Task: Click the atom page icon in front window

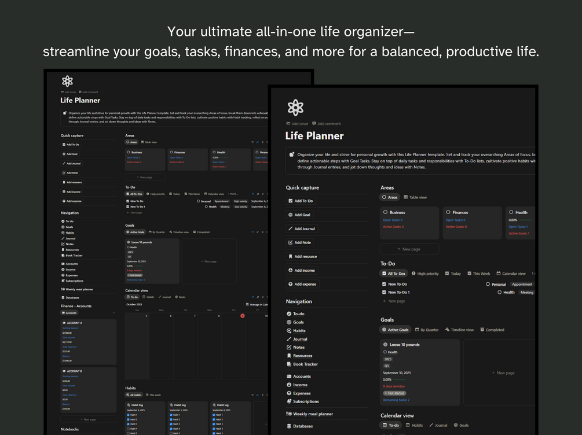Action: click(x=295, y=108)
